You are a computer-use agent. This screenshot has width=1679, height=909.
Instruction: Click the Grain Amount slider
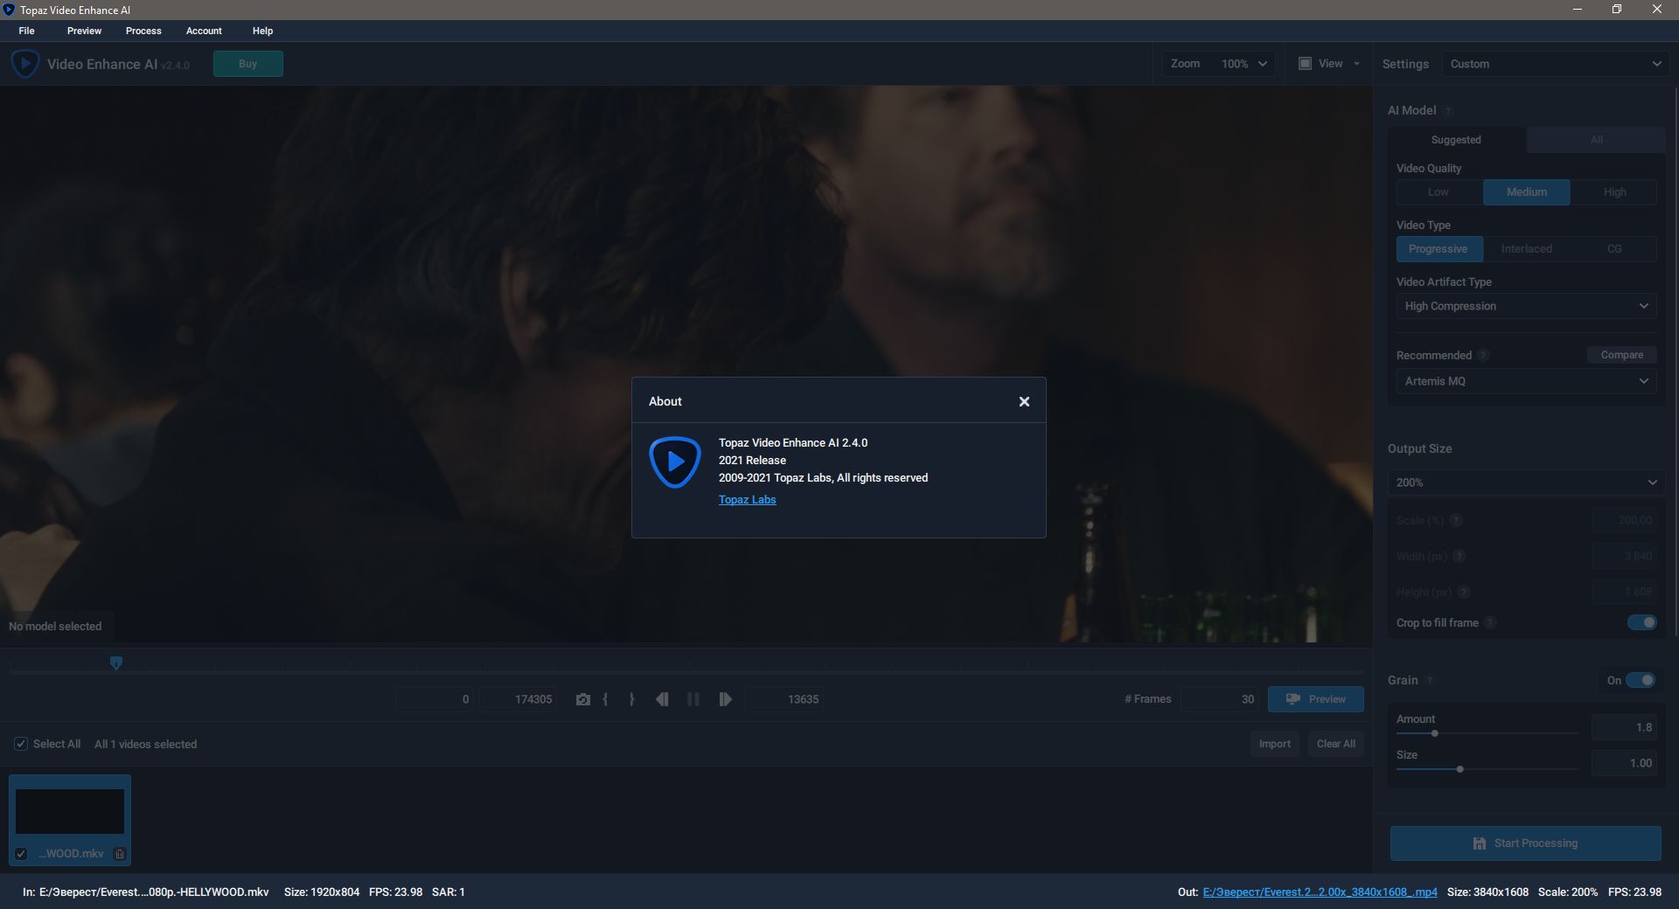coord(1487,733)
